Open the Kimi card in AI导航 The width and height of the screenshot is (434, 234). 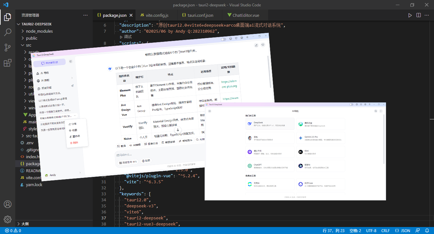tap(320, 152)
